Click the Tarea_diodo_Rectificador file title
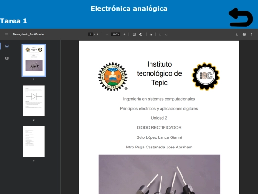 (x=29, y=34)
